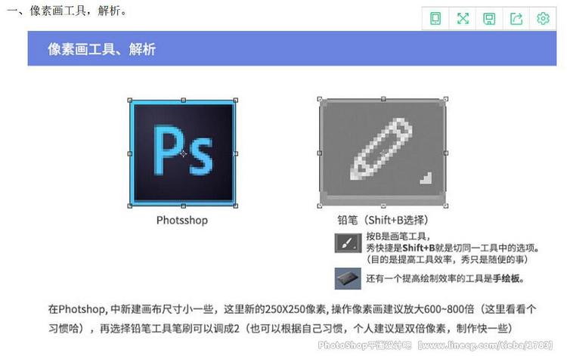
Task: Click right-middle handle of pencil image
Action: point(446,153)
